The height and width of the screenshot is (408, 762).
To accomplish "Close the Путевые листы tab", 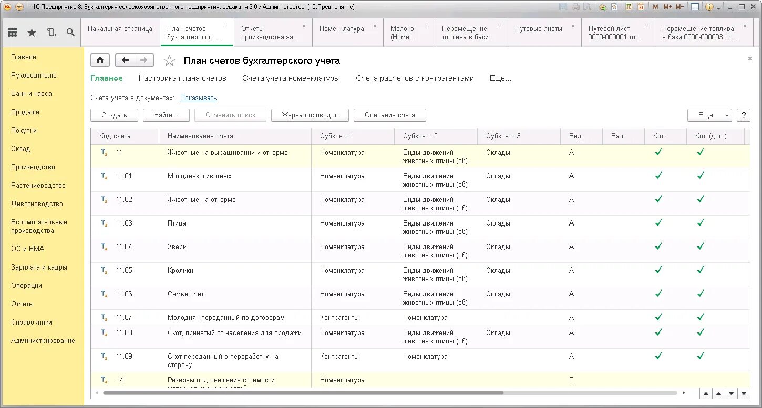I will (573, 25).
